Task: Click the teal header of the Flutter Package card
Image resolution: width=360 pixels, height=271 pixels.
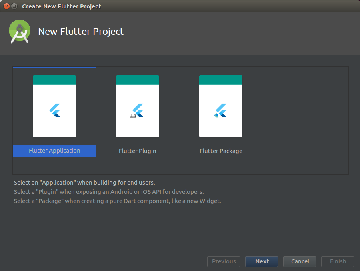Action: [221, 79]
